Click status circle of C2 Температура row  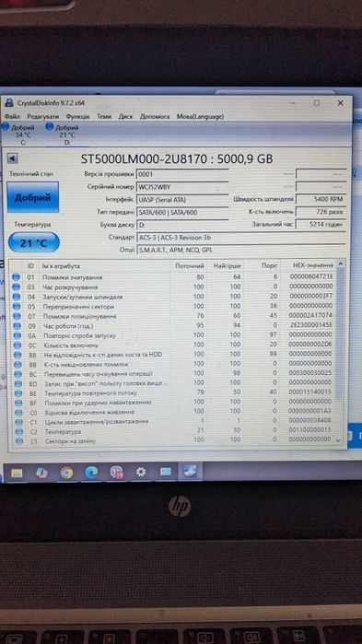(18, 432)
